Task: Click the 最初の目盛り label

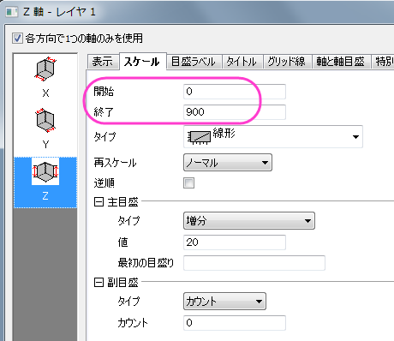Action: [146, 263]
